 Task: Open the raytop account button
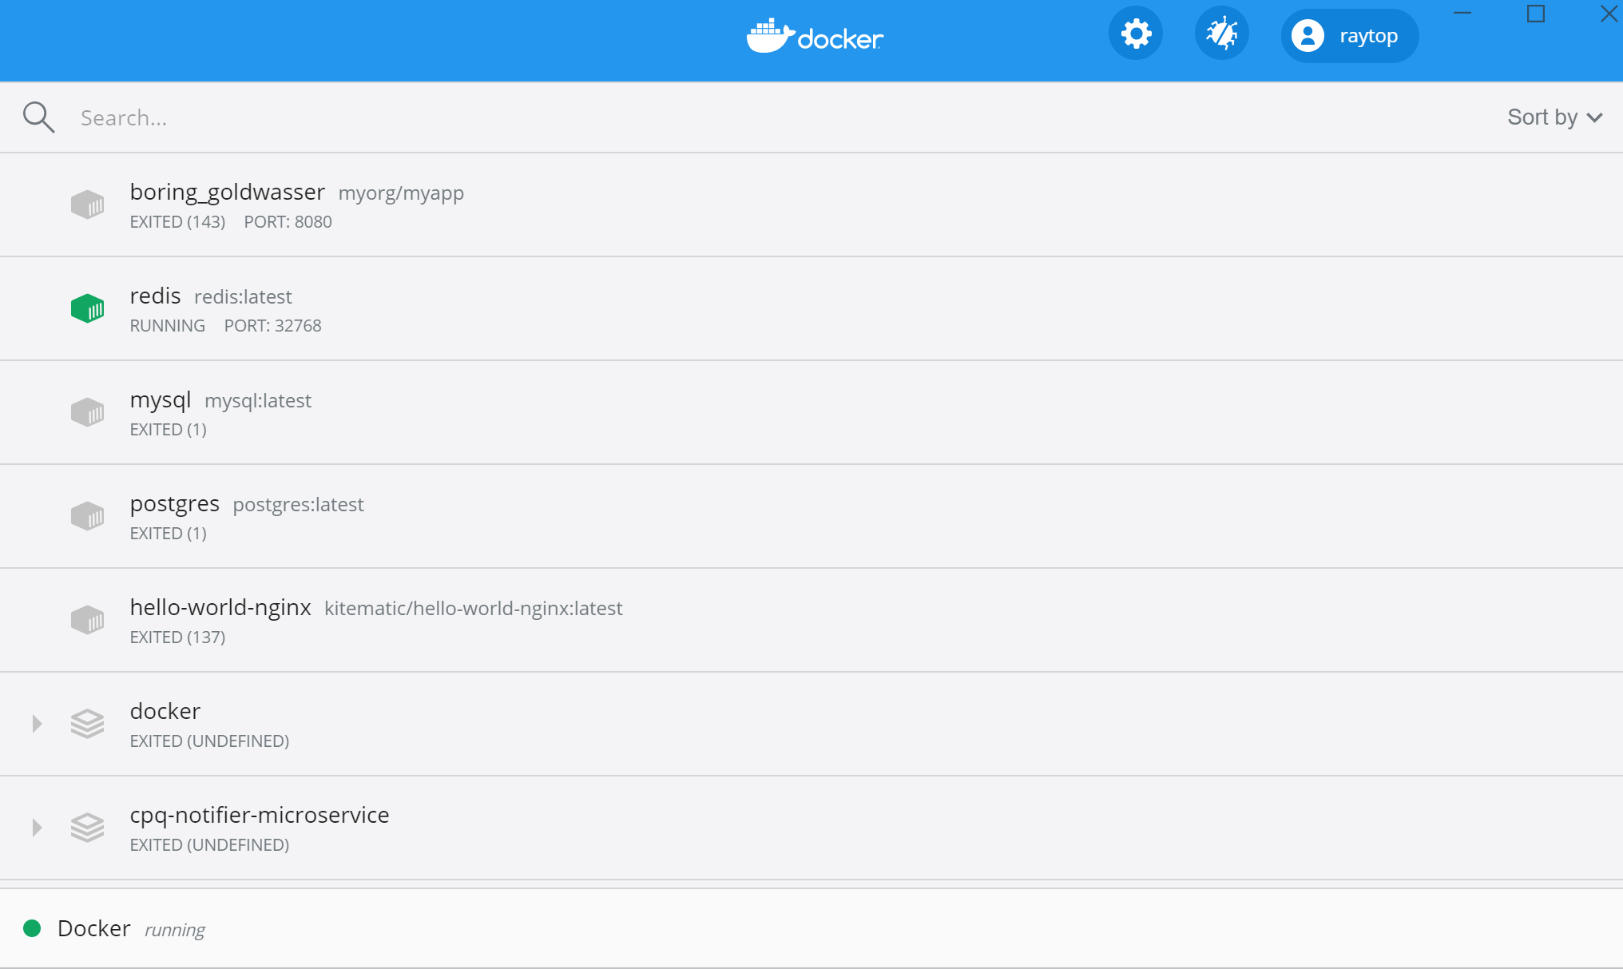pos(1348,35)
